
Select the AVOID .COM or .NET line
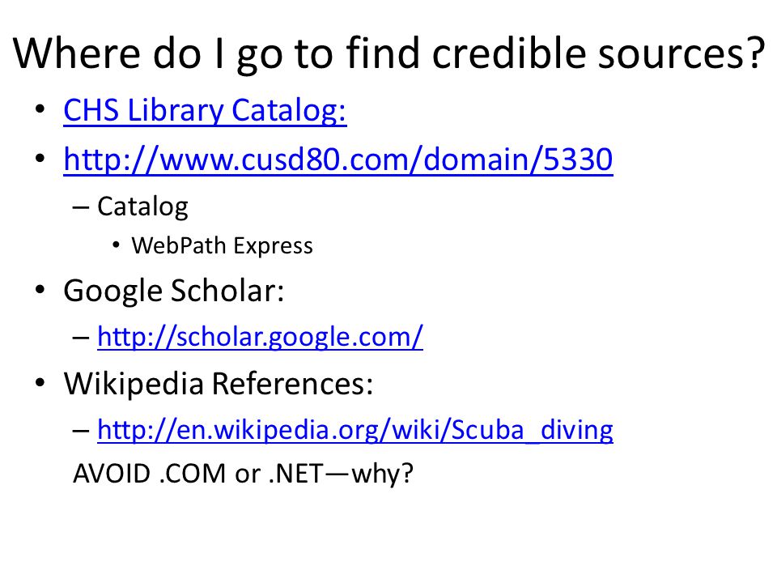[243, 474]
